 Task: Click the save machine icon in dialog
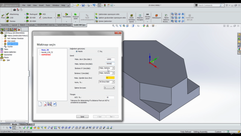pos(50,104)
